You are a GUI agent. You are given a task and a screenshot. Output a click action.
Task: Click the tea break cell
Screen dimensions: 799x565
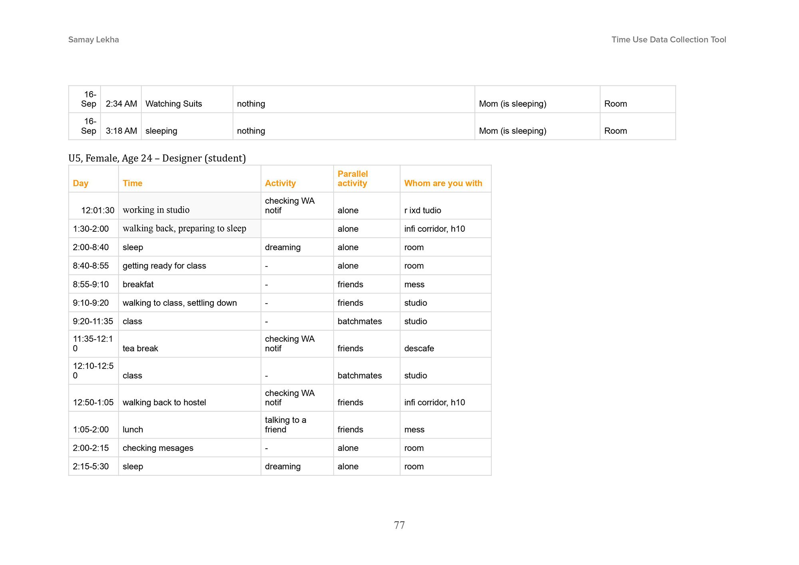pos(140,348)
